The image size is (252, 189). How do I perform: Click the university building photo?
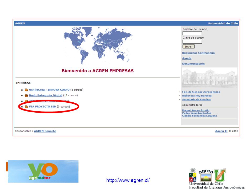(210, 77)
